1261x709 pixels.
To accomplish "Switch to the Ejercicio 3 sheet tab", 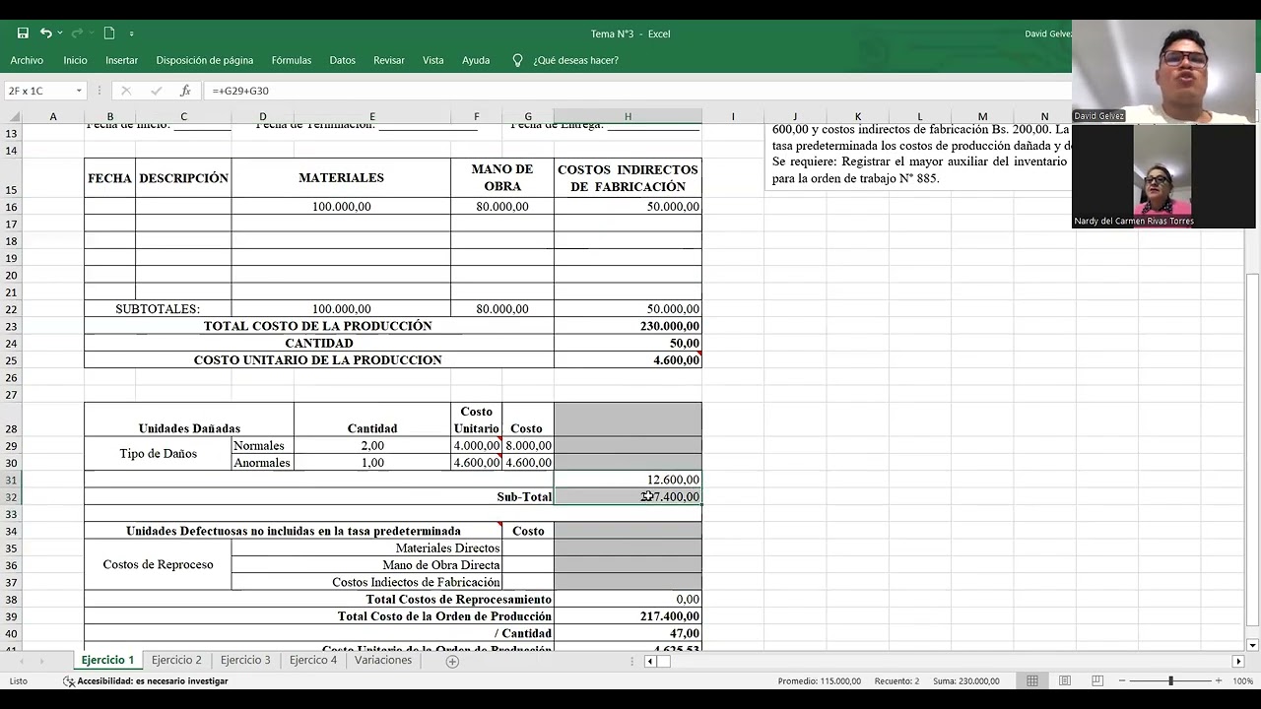I will coord(245,660).
